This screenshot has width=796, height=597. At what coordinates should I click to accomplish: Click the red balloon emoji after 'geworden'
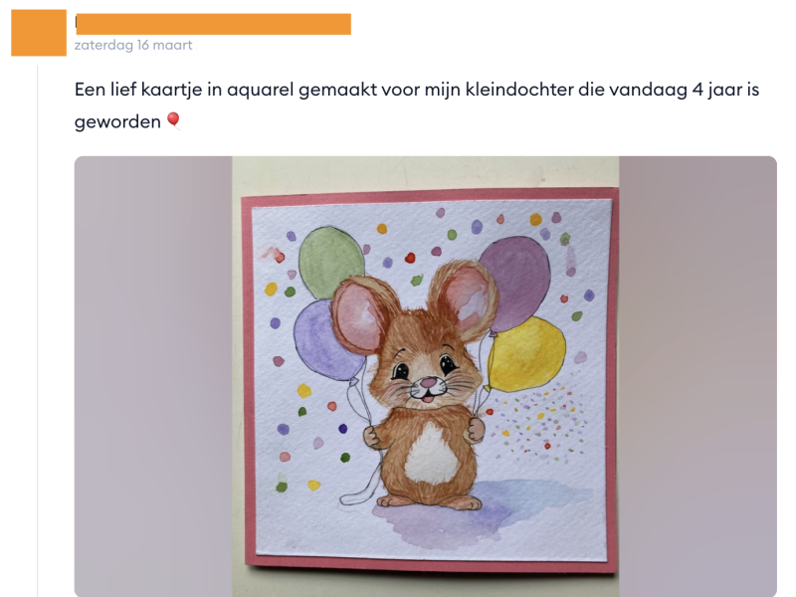(173, 120)
